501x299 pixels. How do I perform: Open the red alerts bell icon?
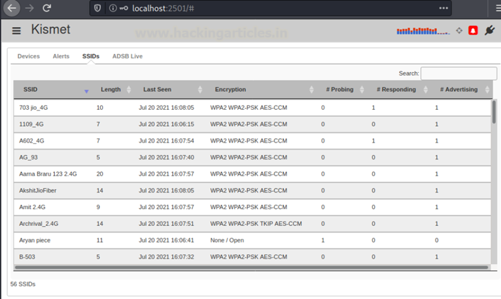pos(473,30)
